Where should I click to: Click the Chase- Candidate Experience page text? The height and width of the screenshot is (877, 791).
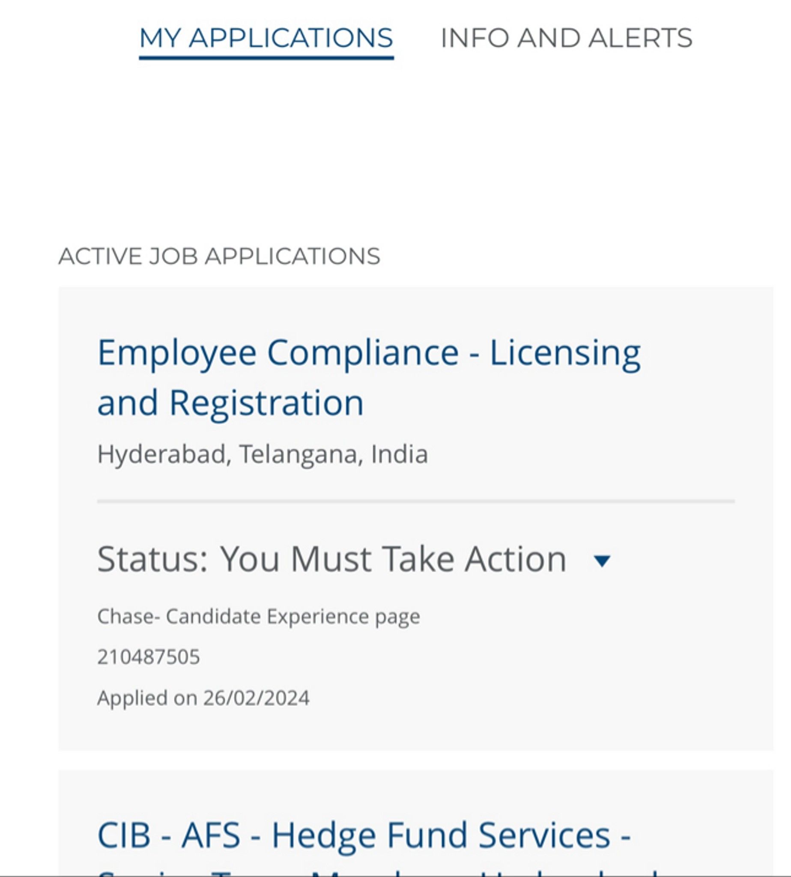point(259,616)
